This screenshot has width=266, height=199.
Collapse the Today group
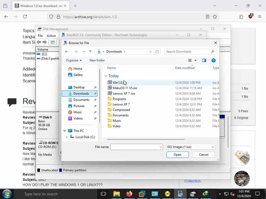point(106,76)
